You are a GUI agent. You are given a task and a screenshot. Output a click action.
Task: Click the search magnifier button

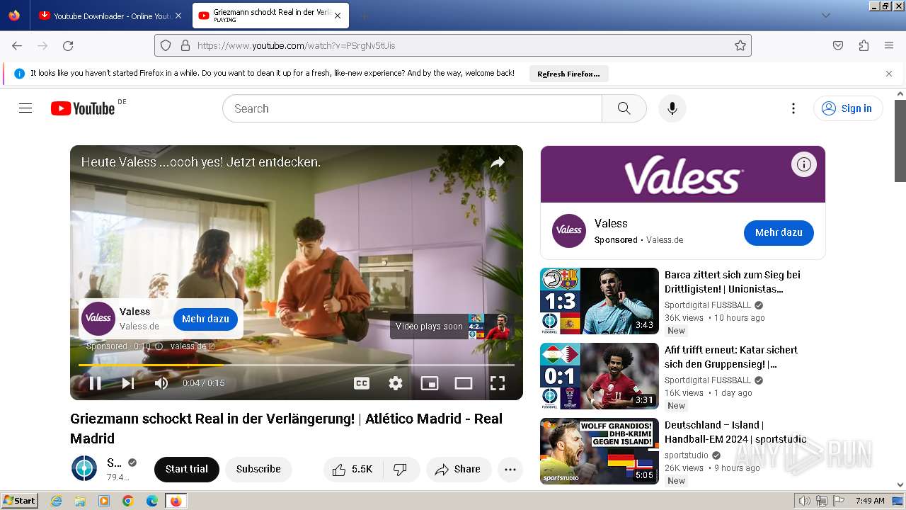(x=624, y=108)
